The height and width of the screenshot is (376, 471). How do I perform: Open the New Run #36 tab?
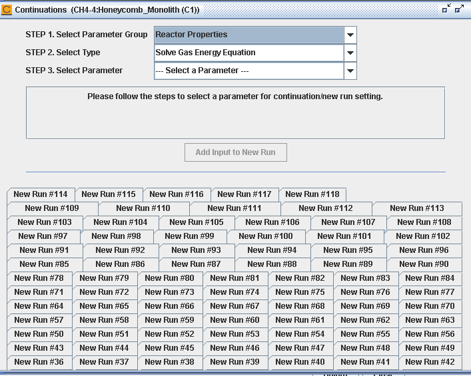coord(39,362)
